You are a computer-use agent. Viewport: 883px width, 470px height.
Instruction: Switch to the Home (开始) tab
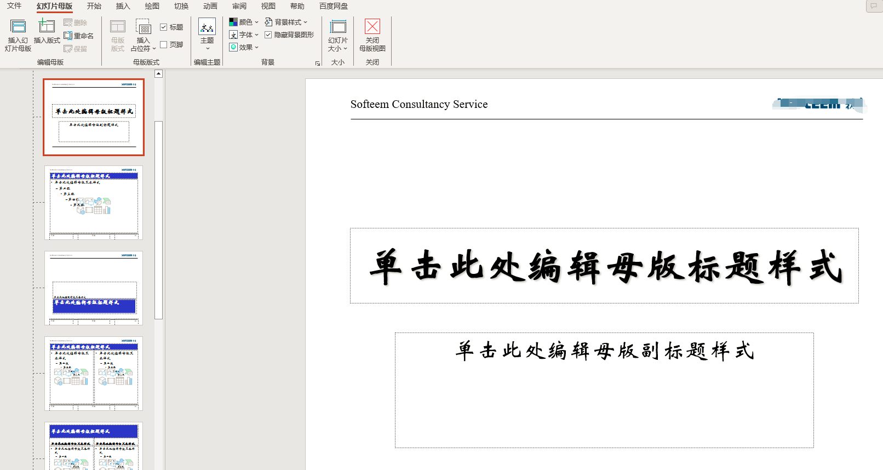tap(94, 6)
